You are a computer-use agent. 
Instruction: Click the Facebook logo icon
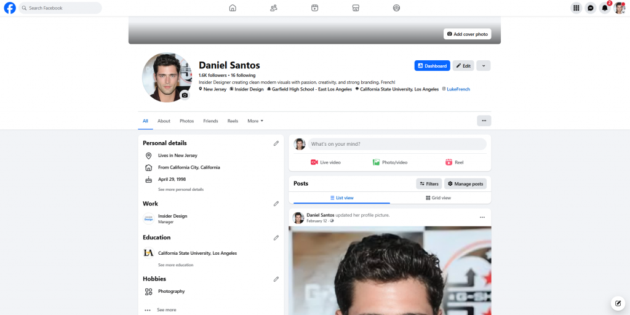pos(10,7)
